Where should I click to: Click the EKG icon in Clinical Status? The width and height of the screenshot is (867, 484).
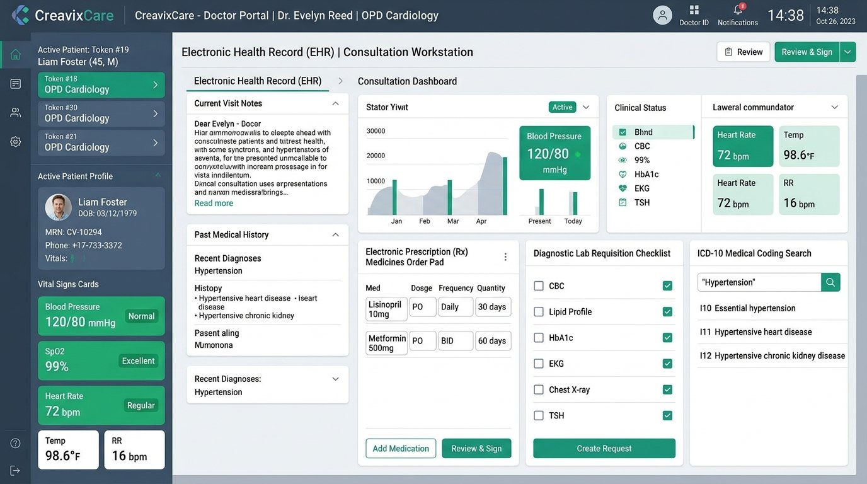click(x=623, y=188)
